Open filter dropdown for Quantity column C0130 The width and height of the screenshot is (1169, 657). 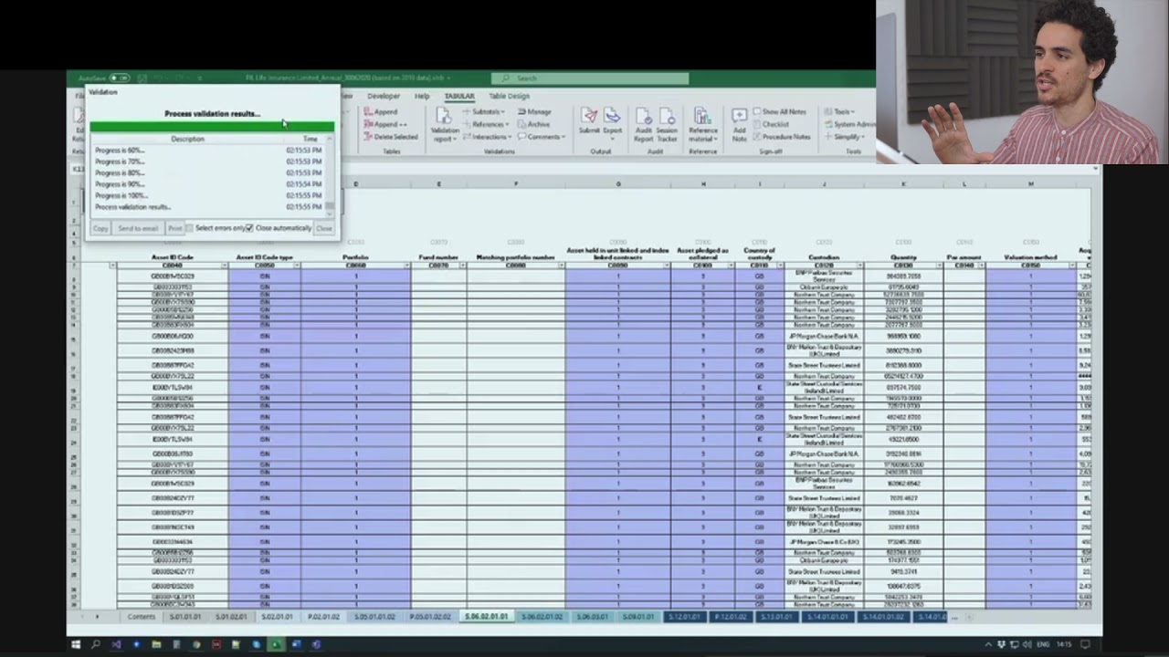(939, 266)
